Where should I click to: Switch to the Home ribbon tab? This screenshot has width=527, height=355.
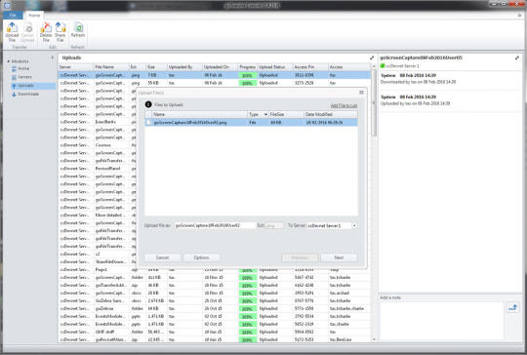pos(34,15)
